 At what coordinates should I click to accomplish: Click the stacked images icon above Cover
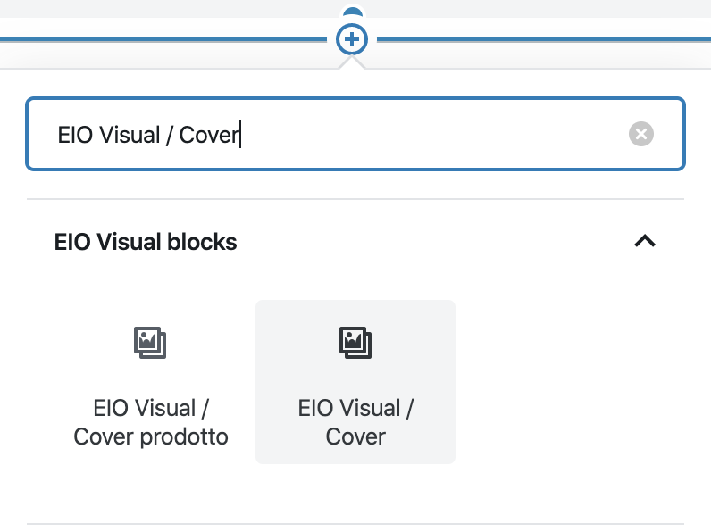click(355, 343)
